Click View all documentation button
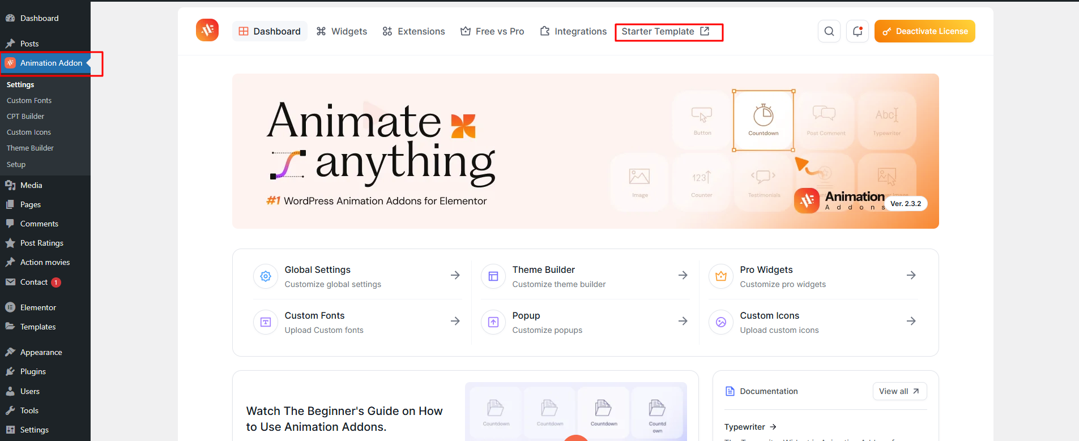 (899, 391)
